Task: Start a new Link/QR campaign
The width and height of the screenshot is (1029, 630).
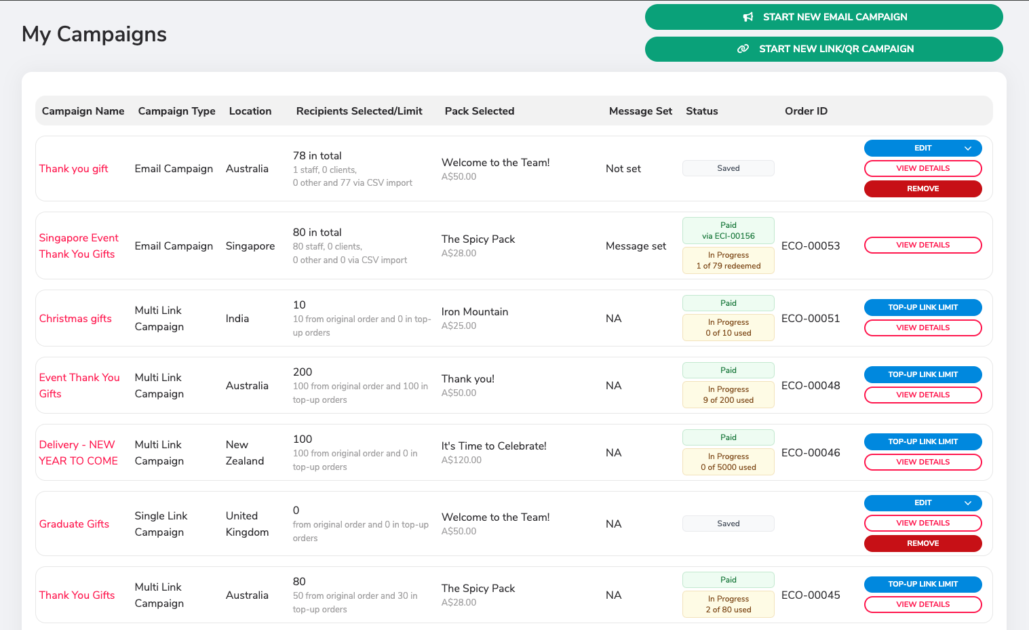Action: coord(824,49)
